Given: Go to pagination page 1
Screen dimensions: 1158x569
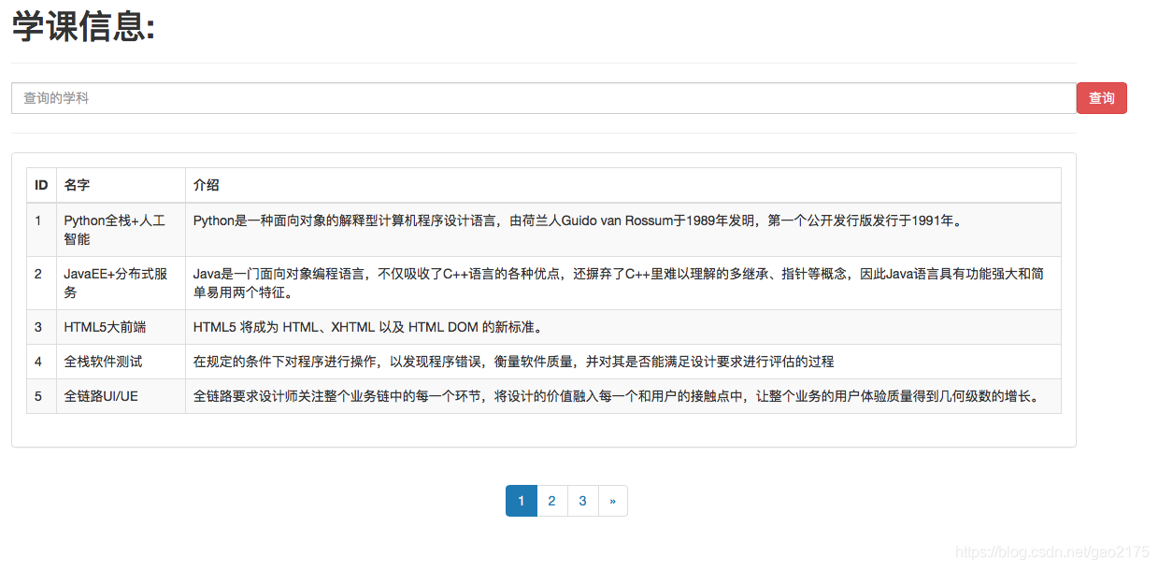Looking at the screenshot, I should pos(522,501).
